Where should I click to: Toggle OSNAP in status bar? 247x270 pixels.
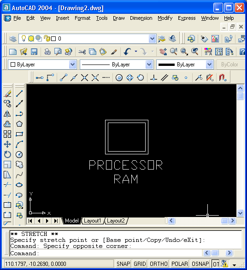(x=200, y=264)
